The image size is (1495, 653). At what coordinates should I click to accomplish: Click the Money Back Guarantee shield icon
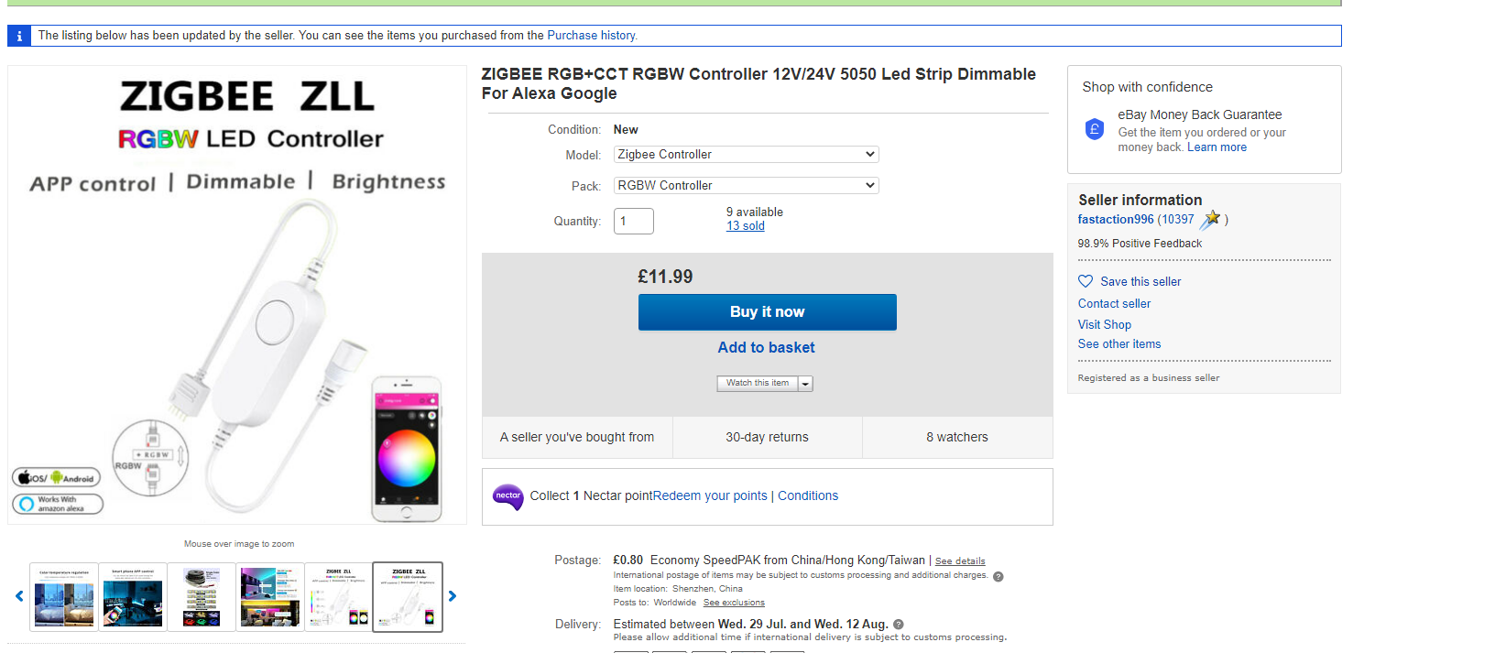(x=1095, y=129)
